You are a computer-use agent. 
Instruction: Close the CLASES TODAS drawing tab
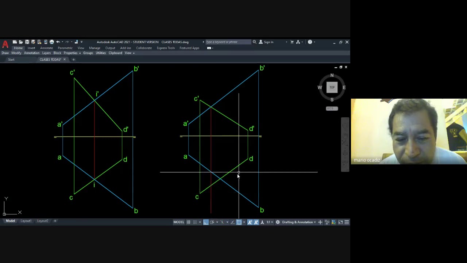click(65, 60)
